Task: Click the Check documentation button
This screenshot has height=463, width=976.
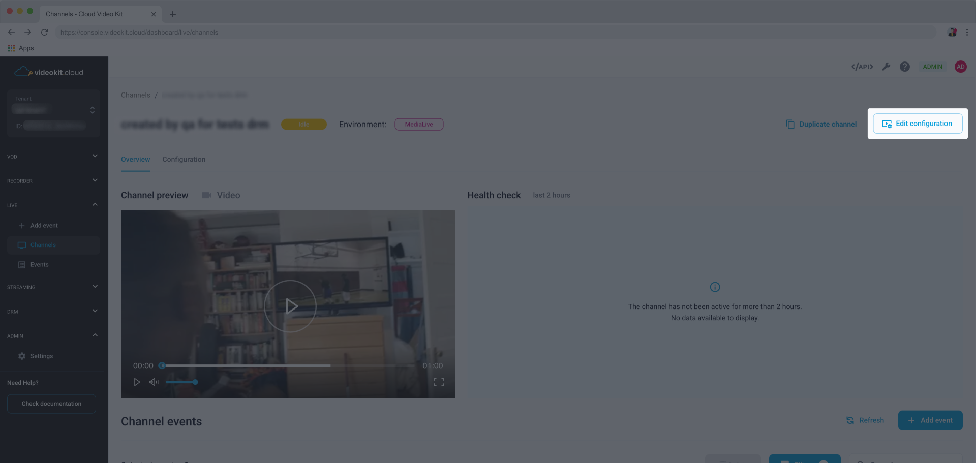Action: 51,404
